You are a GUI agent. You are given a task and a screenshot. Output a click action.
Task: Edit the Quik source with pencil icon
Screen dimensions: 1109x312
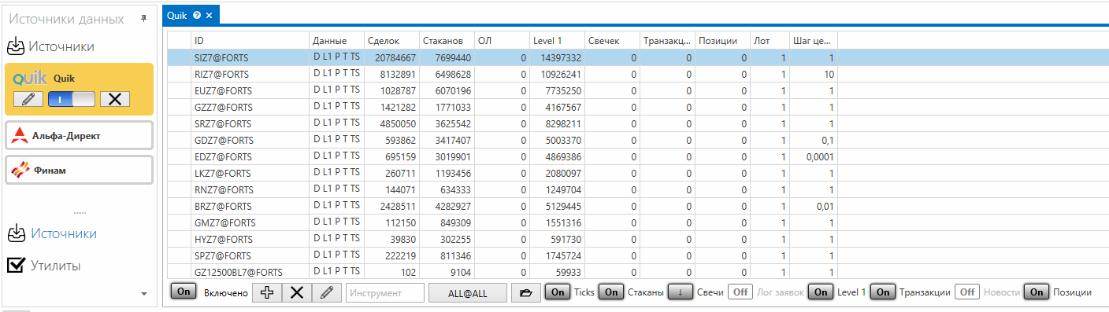coord(28,99)
